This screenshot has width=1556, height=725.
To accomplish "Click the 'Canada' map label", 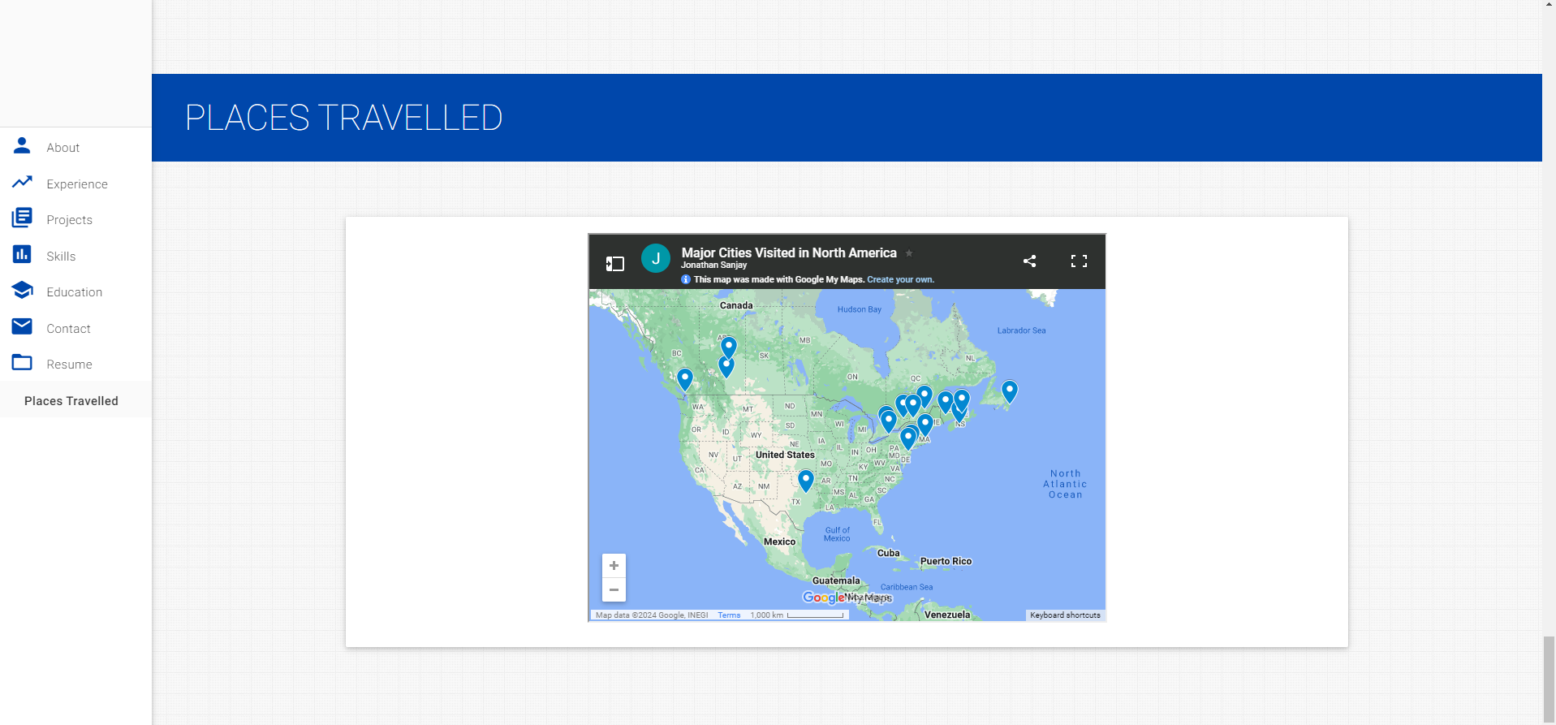I will point(736,306).
